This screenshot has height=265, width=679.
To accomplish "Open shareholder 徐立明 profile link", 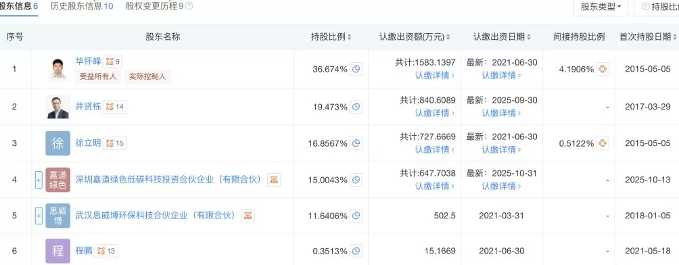I will click(89, 143).
